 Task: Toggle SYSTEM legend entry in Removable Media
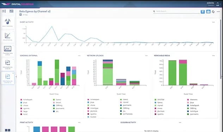tap(160, 100)
